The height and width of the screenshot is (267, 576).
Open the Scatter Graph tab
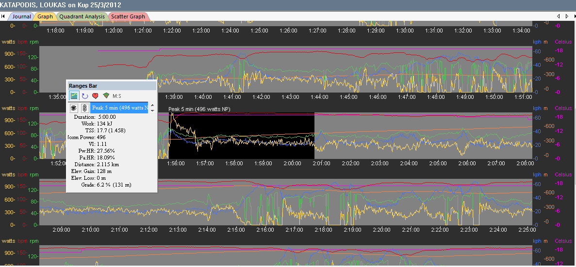[128, 16]
